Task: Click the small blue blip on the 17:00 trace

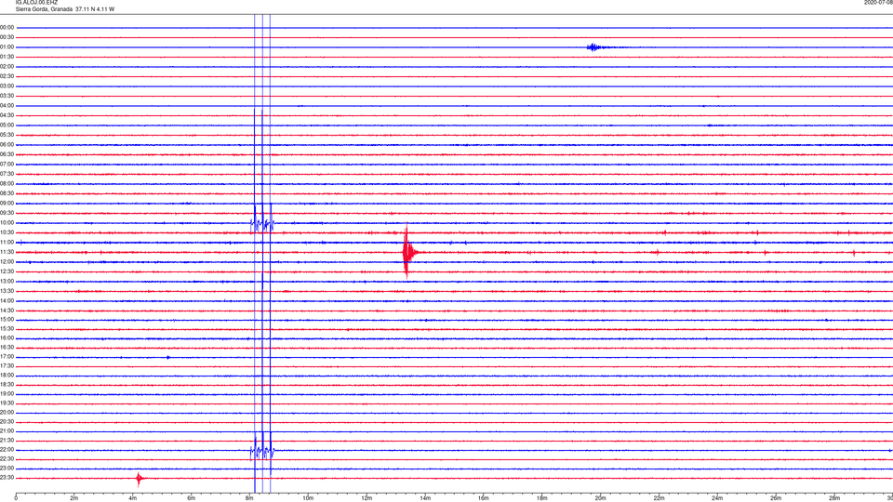Action: click(168, 357)
